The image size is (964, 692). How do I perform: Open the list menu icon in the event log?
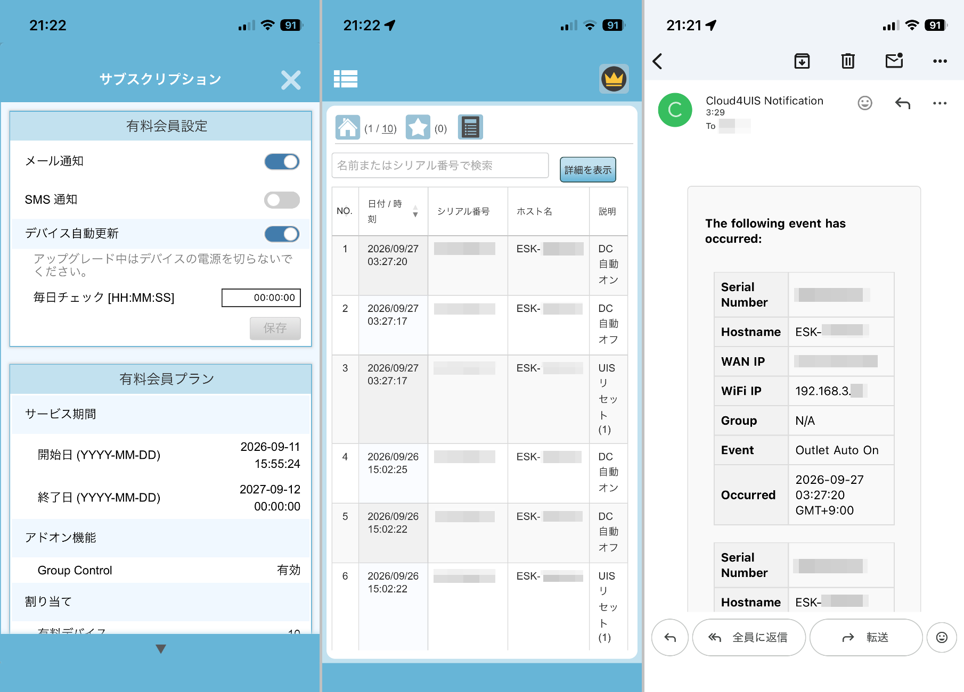pos(346,79)
